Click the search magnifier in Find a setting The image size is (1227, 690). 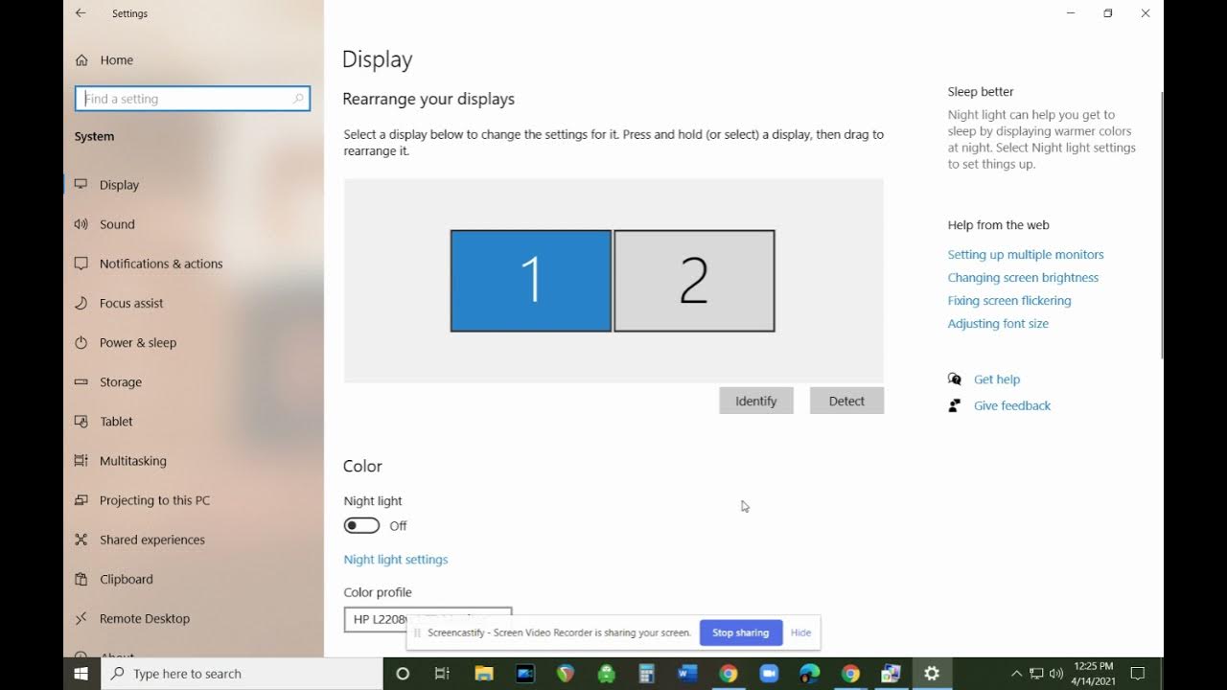pyautogui.click(x=297, y=98)
